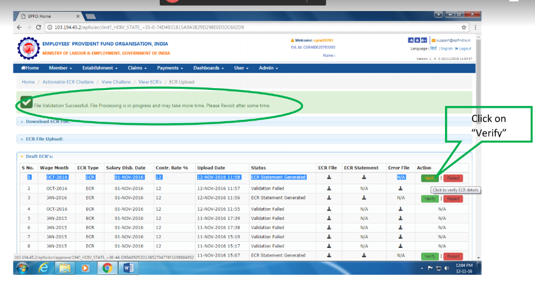Viewport: 535px width, 281px height.
Task: Click the Logout link
Action: click(465, 48)
